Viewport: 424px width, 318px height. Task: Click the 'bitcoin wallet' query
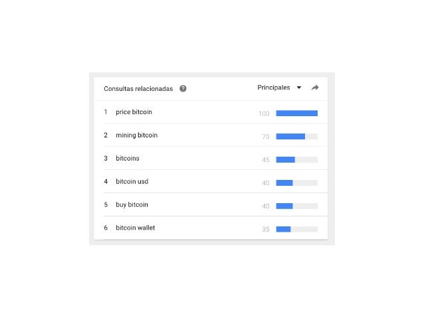pos(136,228)
